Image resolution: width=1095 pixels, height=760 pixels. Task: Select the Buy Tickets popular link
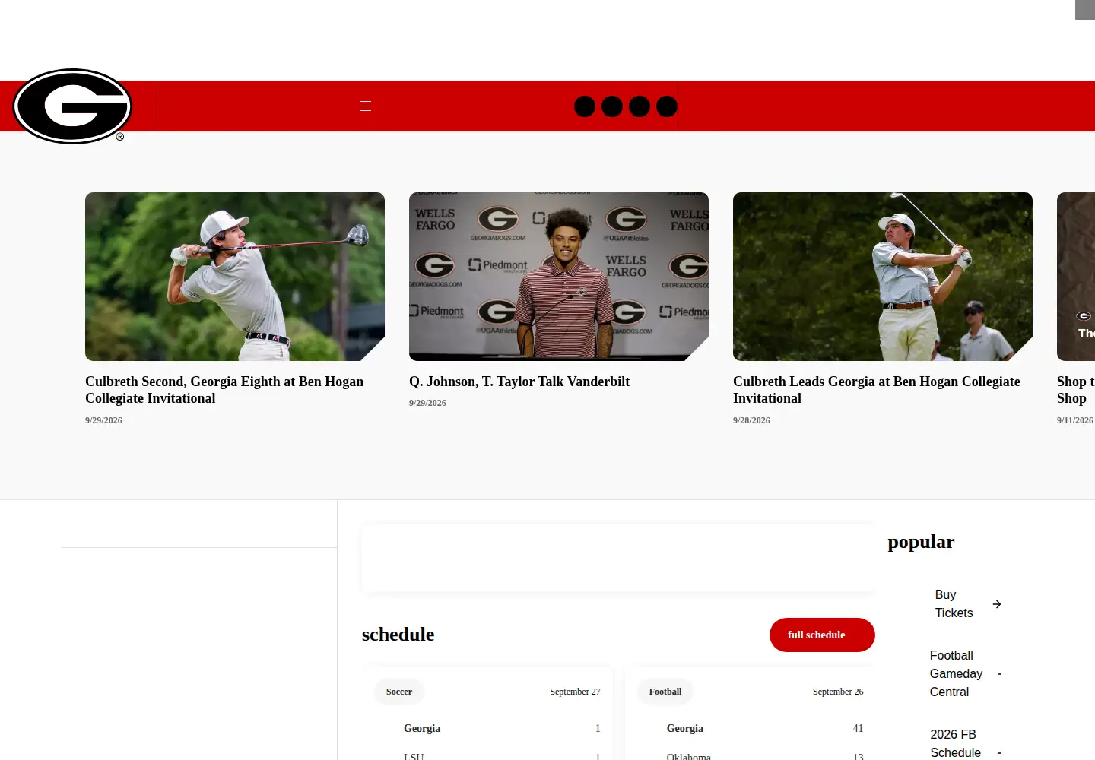point(954,603)
